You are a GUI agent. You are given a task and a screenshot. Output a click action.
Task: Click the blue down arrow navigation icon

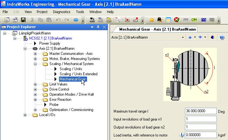[x=200, y=37]
